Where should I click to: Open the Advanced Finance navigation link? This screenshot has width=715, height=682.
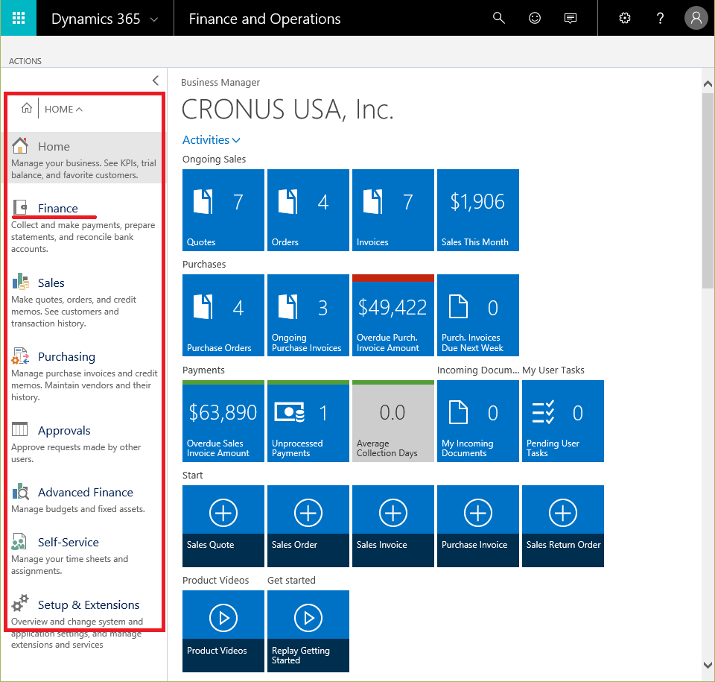point(85,493)
